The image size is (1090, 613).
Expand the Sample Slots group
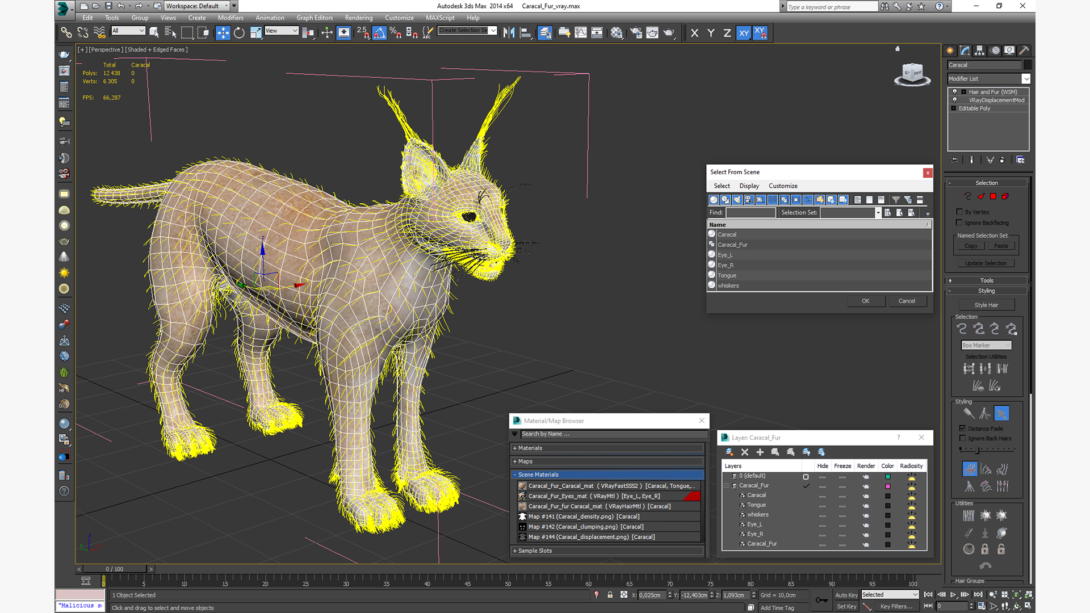coord(607,551)
